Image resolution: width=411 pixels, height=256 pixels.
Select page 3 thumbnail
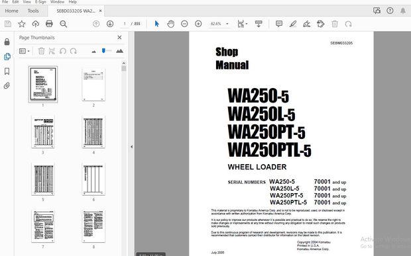coord(43,132)
